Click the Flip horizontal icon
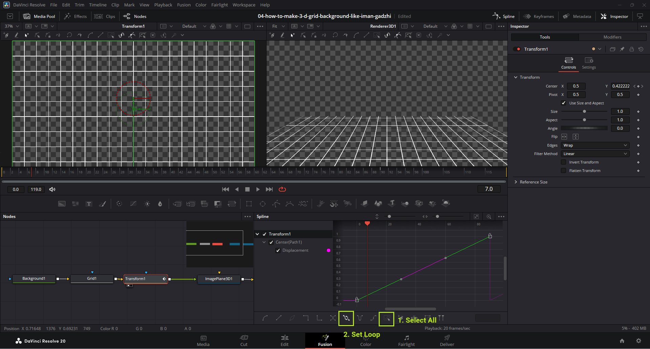The height and width of the screenshot is (349, 650). [x=564, y=137]
